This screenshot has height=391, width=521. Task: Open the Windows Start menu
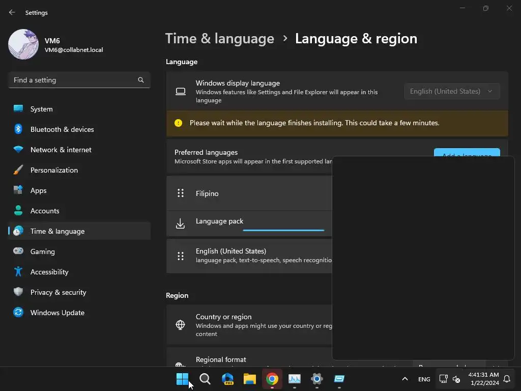click(183, 379)
